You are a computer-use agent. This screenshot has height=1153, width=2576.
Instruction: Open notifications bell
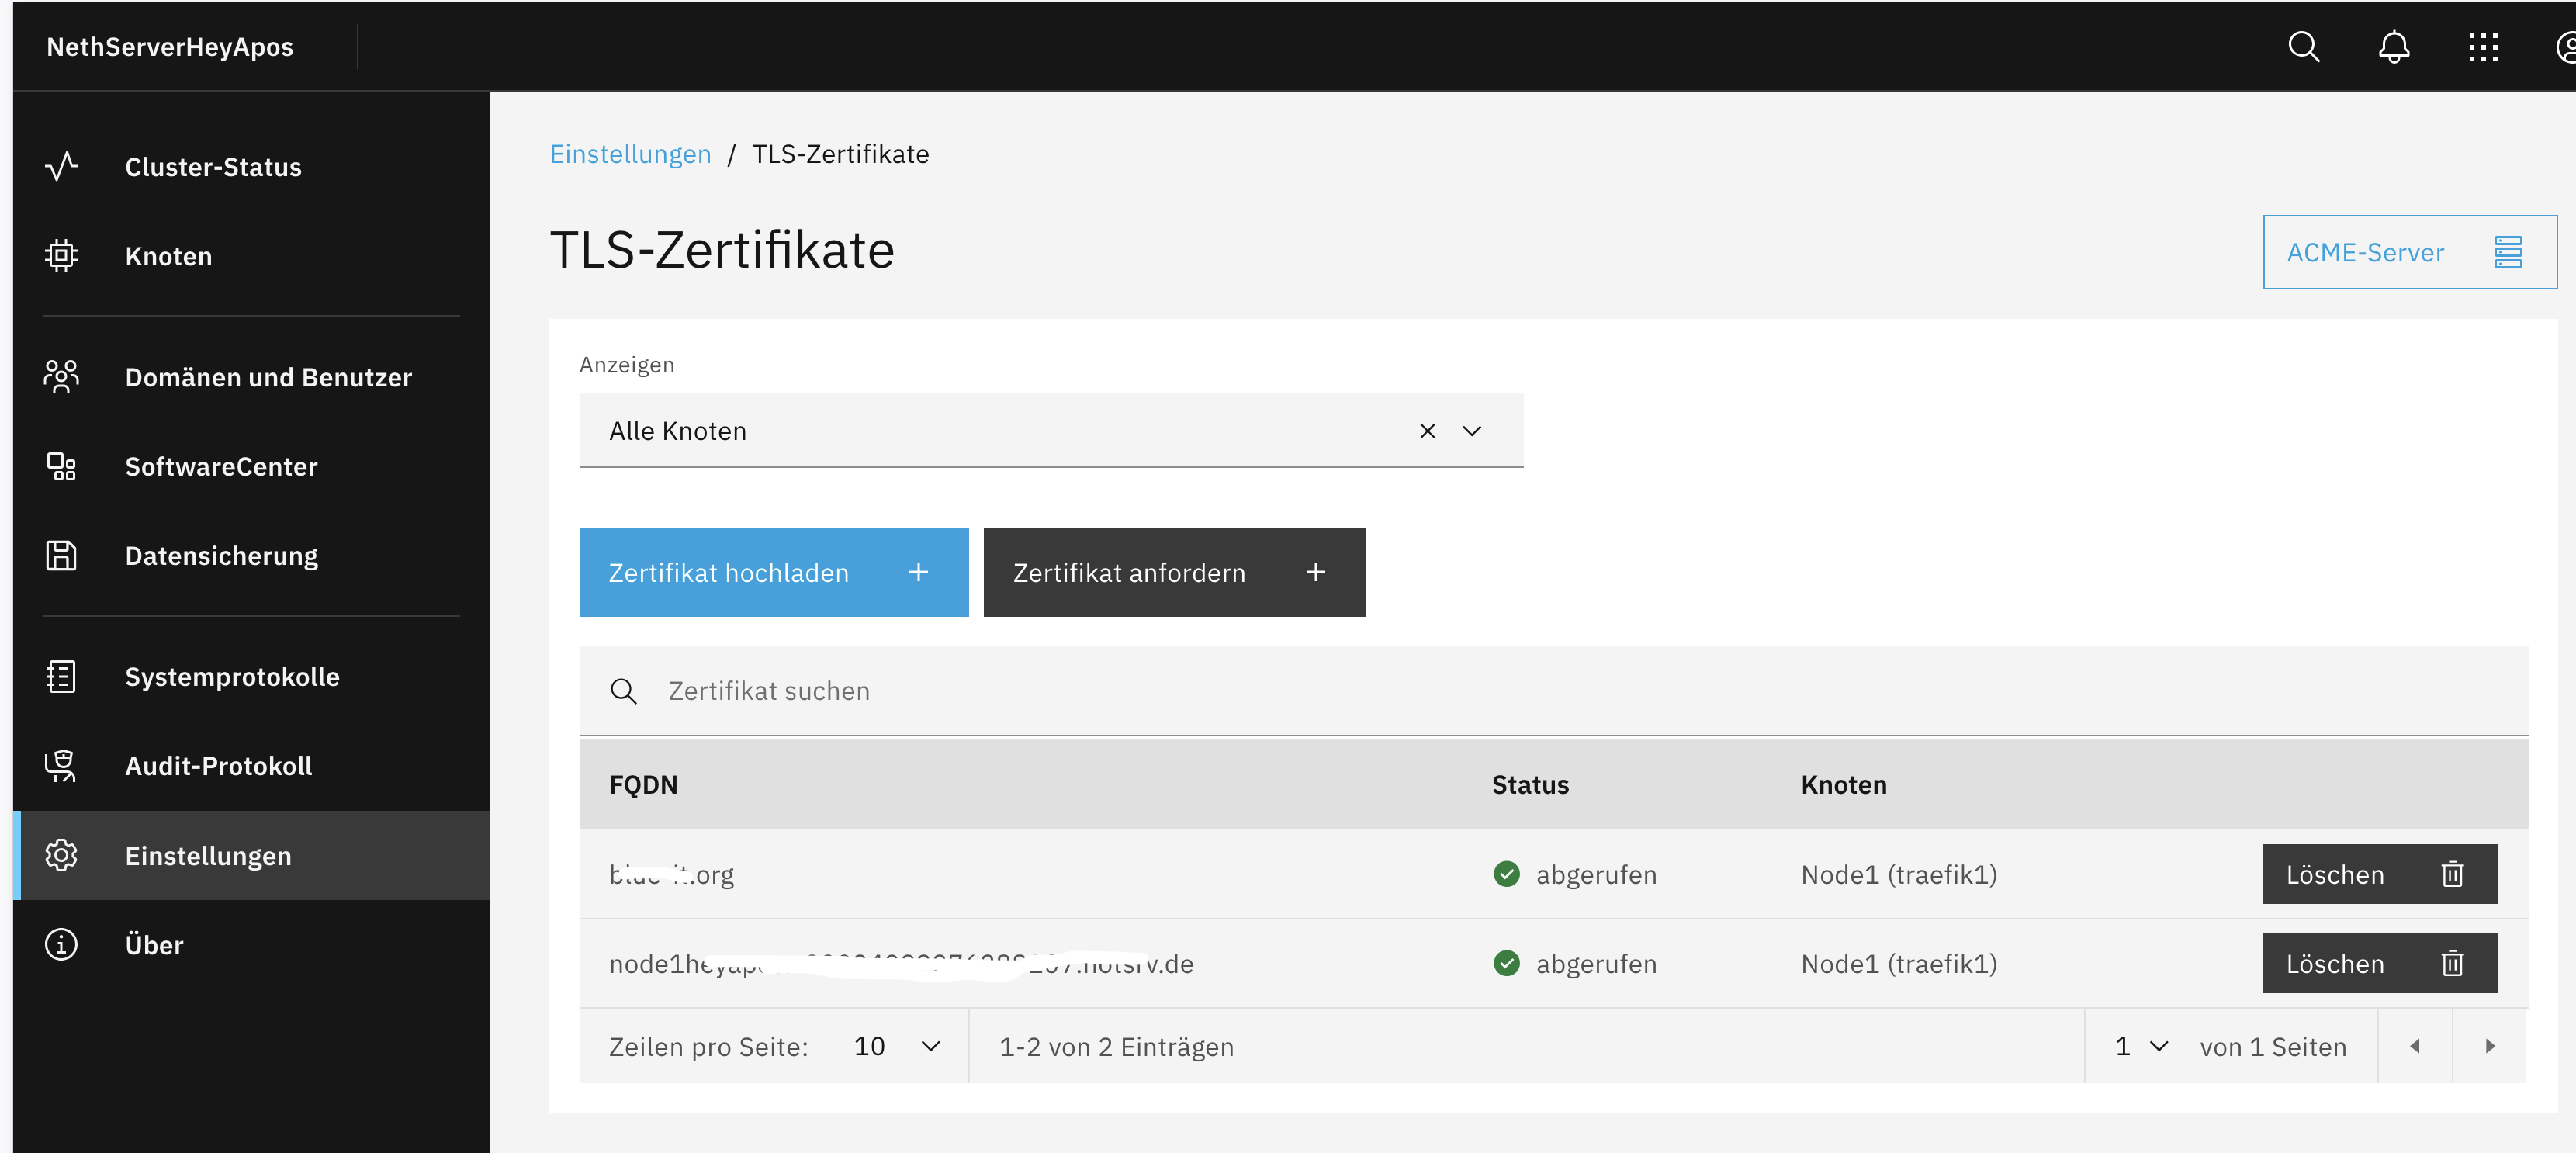(x=2393, y=47)
